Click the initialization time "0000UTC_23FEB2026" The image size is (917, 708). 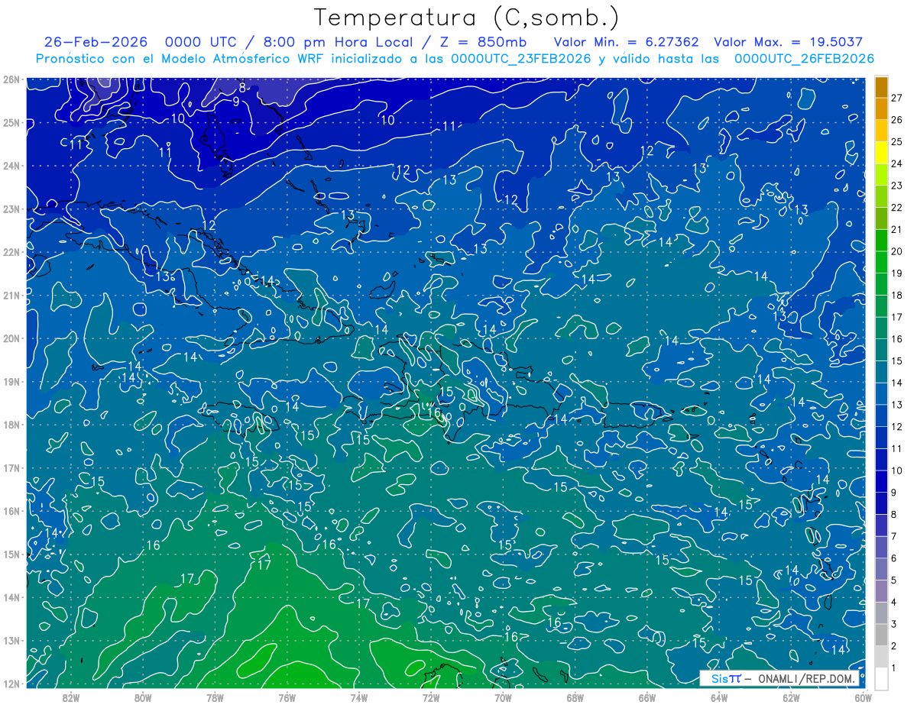coord(521,59)
